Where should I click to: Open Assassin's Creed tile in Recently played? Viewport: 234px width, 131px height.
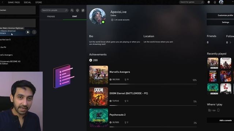click(226, 63)
